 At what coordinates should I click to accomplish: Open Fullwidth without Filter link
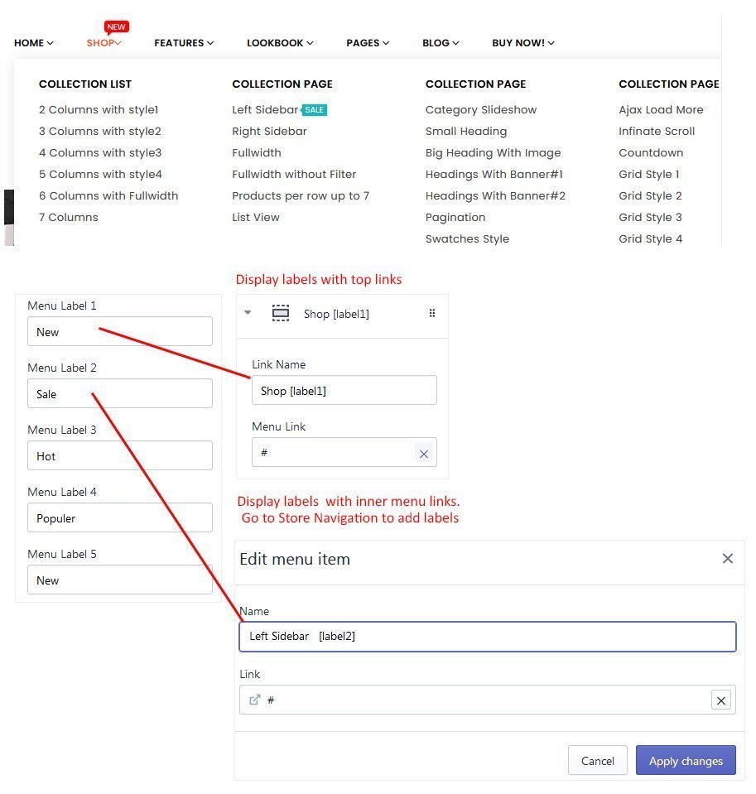tap(294, 174)
